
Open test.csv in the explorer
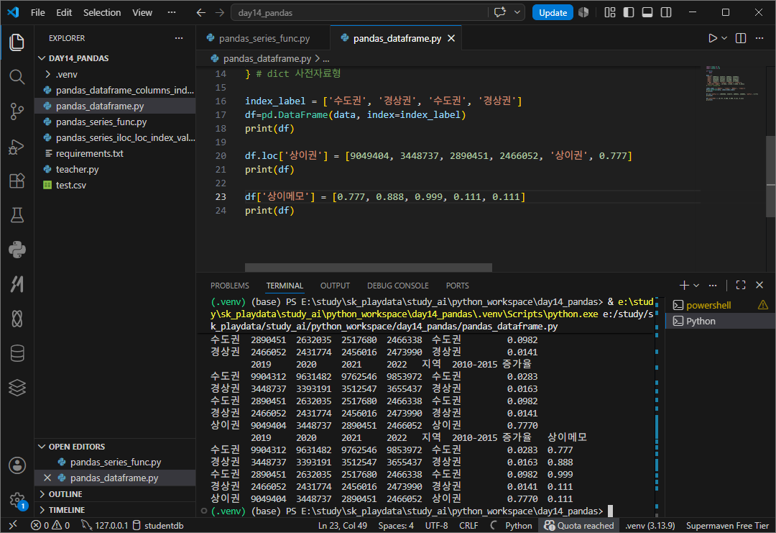pyautogui.click(x=115, y=185)
